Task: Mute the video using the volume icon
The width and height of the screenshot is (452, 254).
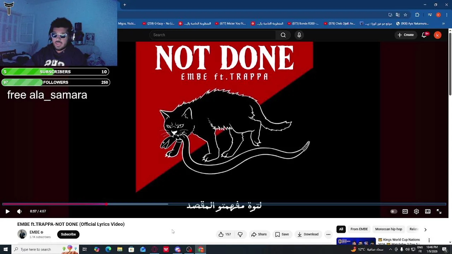Action: (19, 211)
